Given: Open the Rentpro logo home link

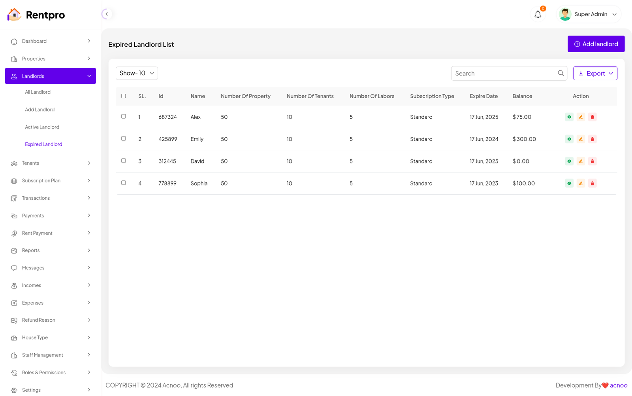Looking at the screenshot, I should pyautogui.click(x=36, y=15).
